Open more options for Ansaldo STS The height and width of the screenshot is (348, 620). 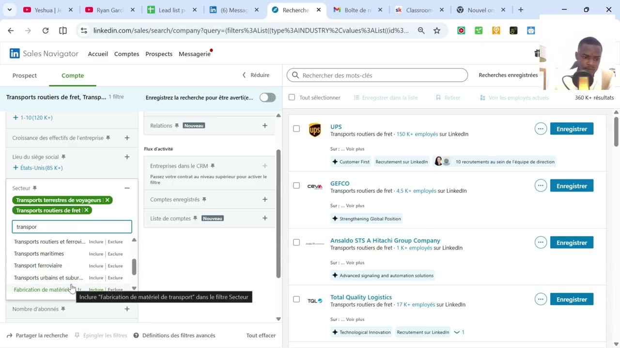click(541, 243)
